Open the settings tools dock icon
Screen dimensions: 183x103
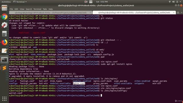5,25
